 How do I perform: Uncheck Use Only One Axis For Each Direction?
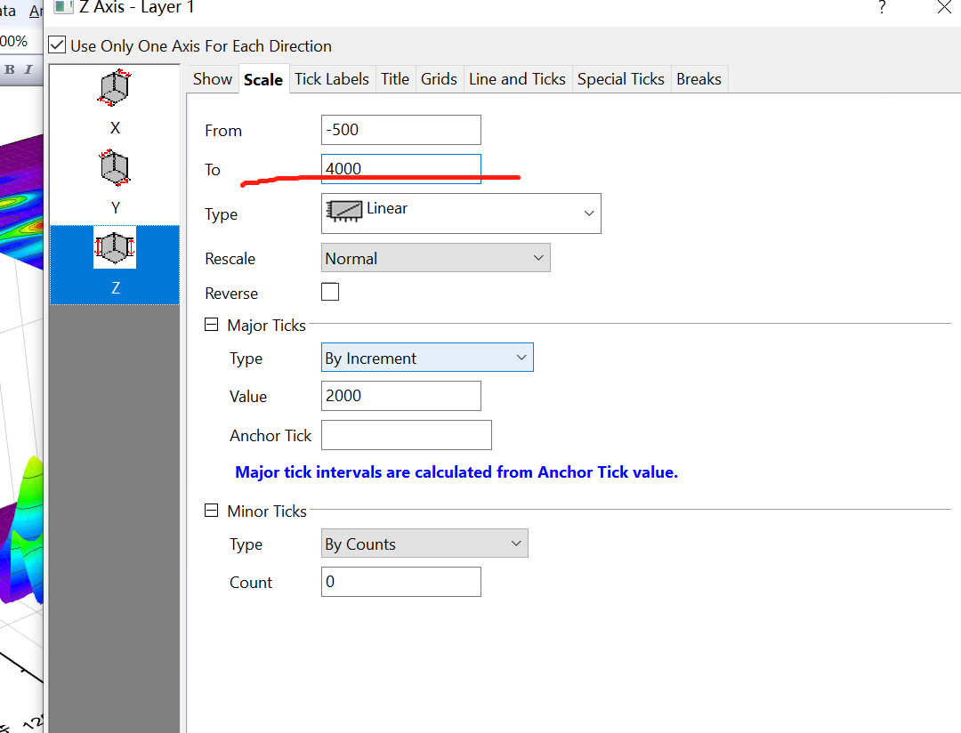(x=56, y=45)
